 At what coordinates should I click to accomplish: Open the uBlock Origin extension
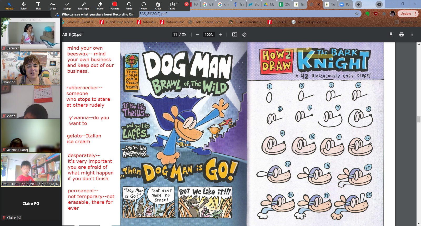[376, 14]
